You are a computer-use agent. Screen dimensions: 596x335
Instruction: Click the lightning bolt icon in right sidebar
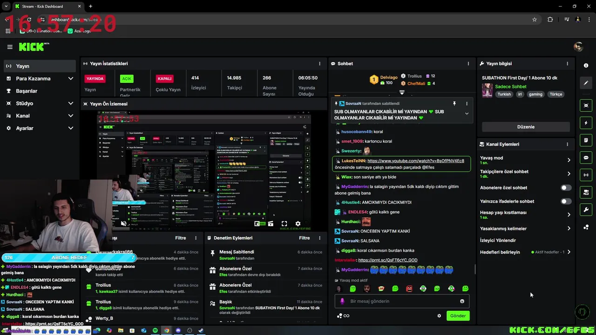point(586,123)
